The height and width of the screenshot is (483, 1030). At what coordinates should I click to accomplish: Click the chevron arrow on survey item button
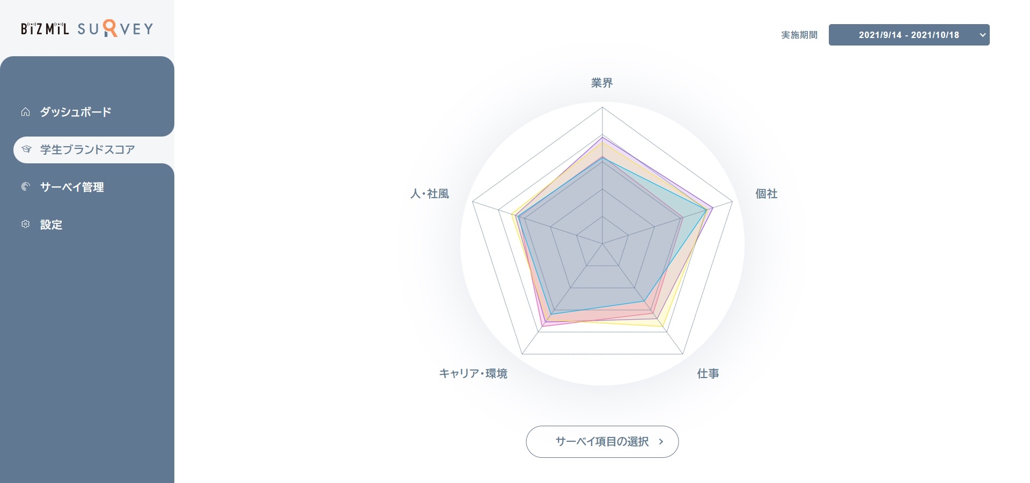point(661,442)
